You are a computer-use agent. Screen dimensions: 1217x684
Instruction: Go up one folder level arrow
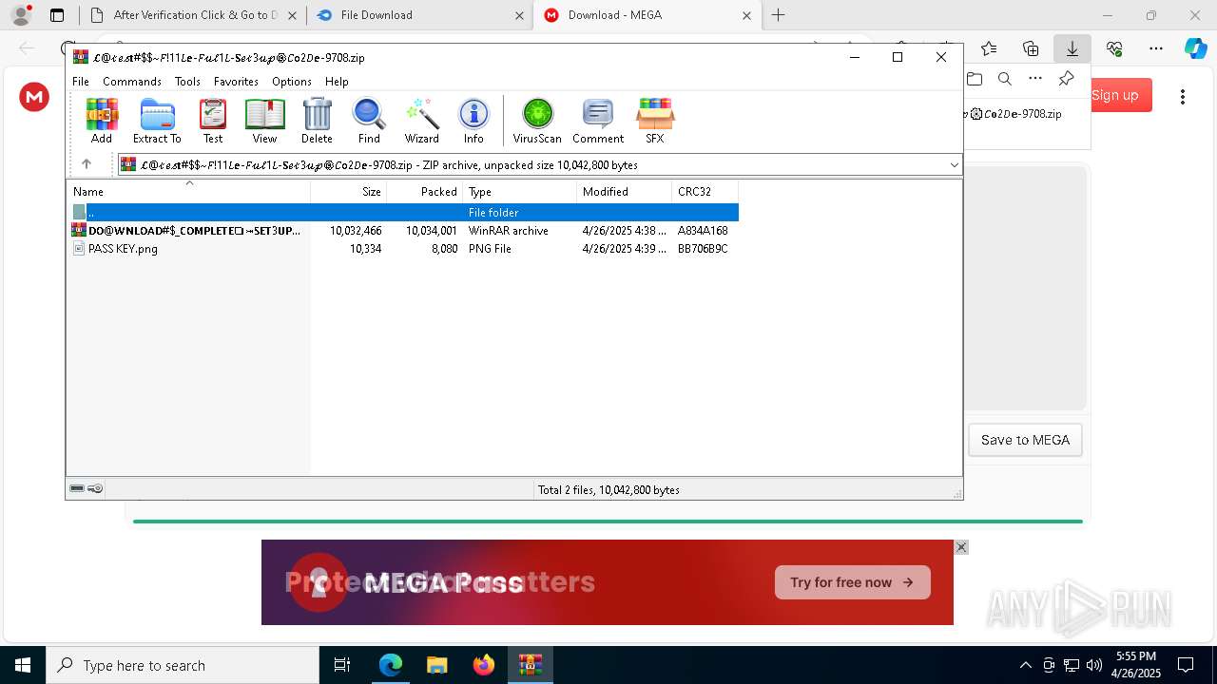pos(86,164)
